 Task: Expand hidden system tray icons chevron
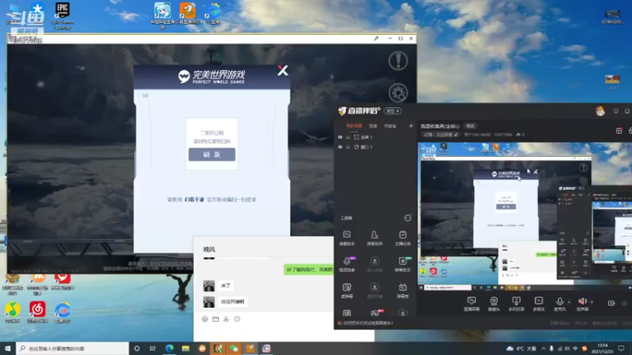pyautogui.click(x=544, y=349)
